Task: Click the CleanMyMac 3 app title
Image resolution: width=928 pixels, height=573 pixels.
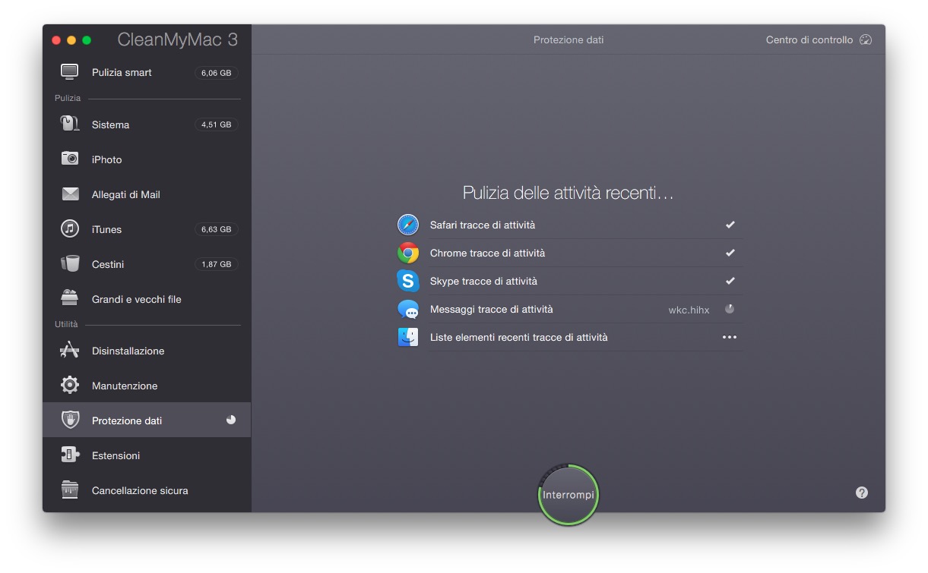Action: [x=178, y=39]
